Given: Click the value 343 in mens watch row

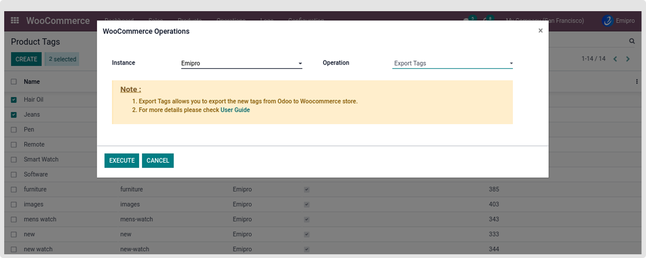Looking at the screenshot, I should 494,219.
